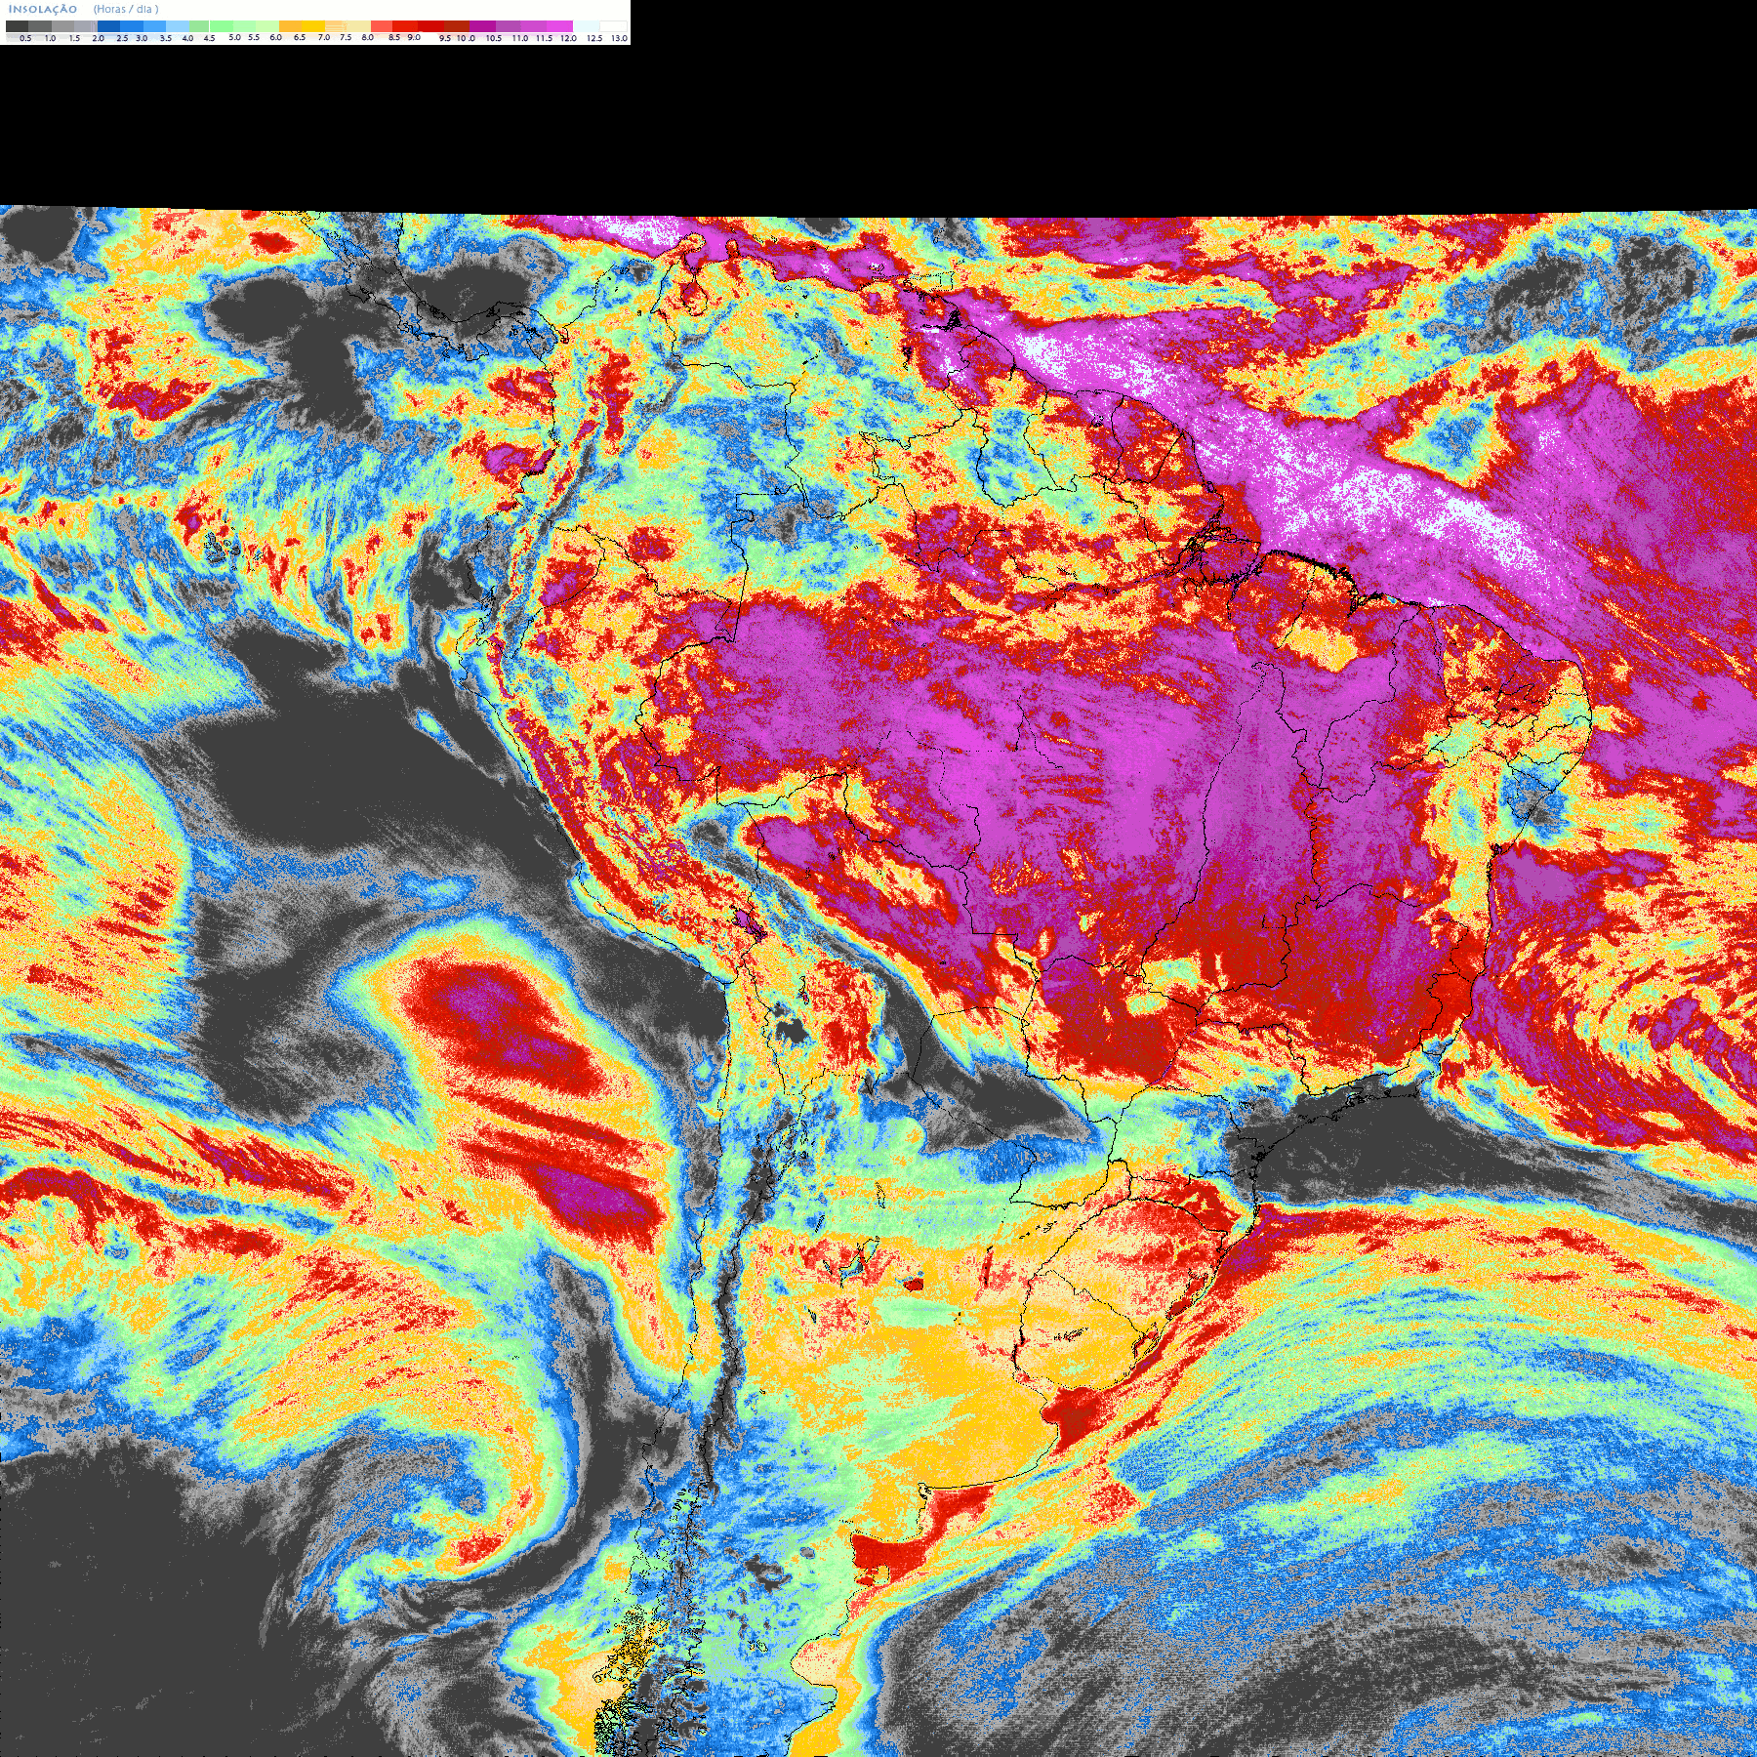Select the violet swatch between 10.5 and 11.0
The width and height of the screenshot is (1757, 1757).
(508, 26)
